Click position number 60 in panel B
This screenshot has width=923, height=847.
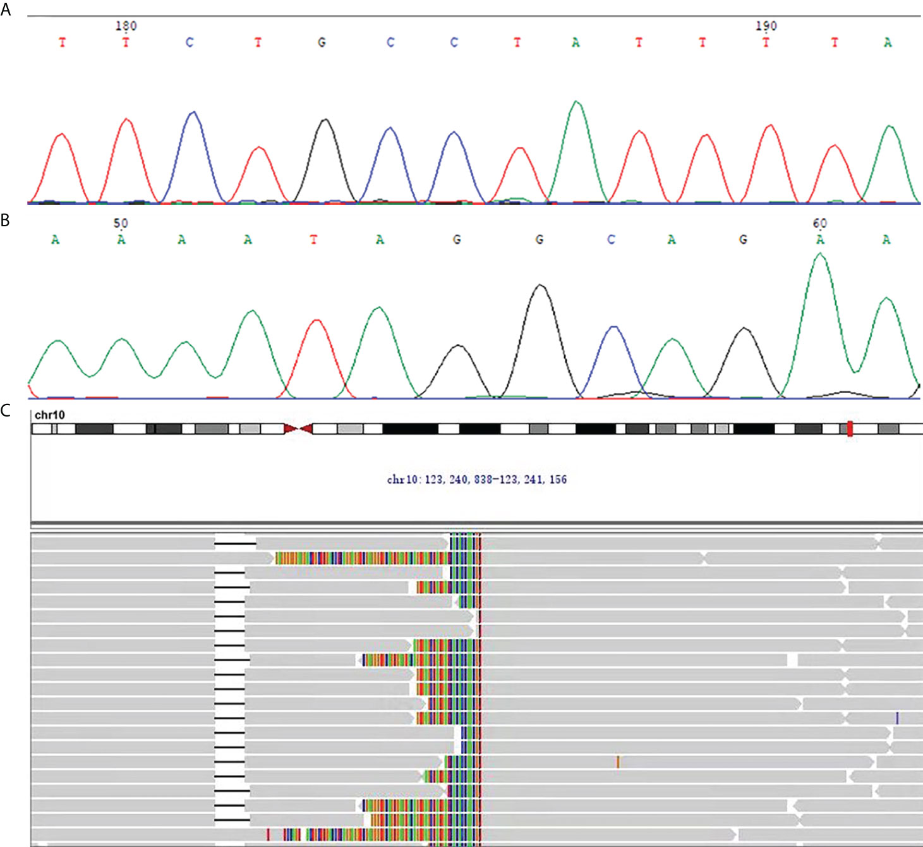pos(820,224)
